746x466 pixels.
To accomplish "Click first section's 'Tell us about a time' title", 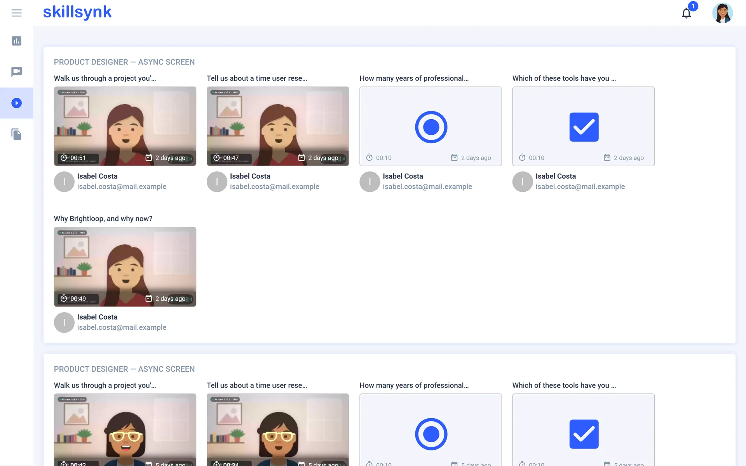I will (x=257, y=78).
